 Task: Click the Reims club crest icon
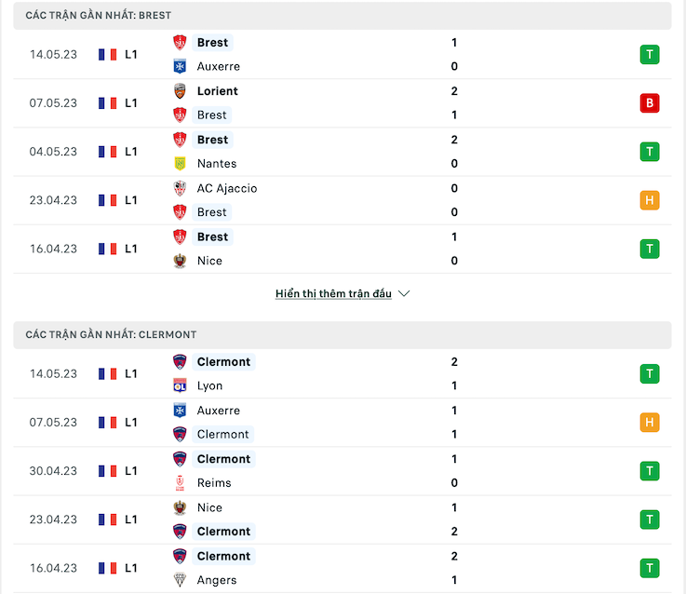[180, 483]
